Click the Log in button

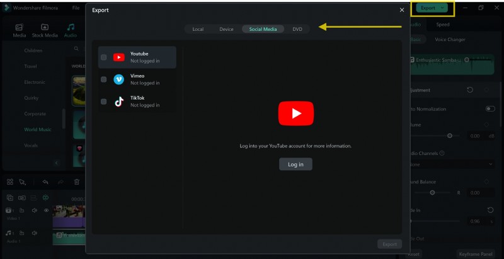(295, 164)
